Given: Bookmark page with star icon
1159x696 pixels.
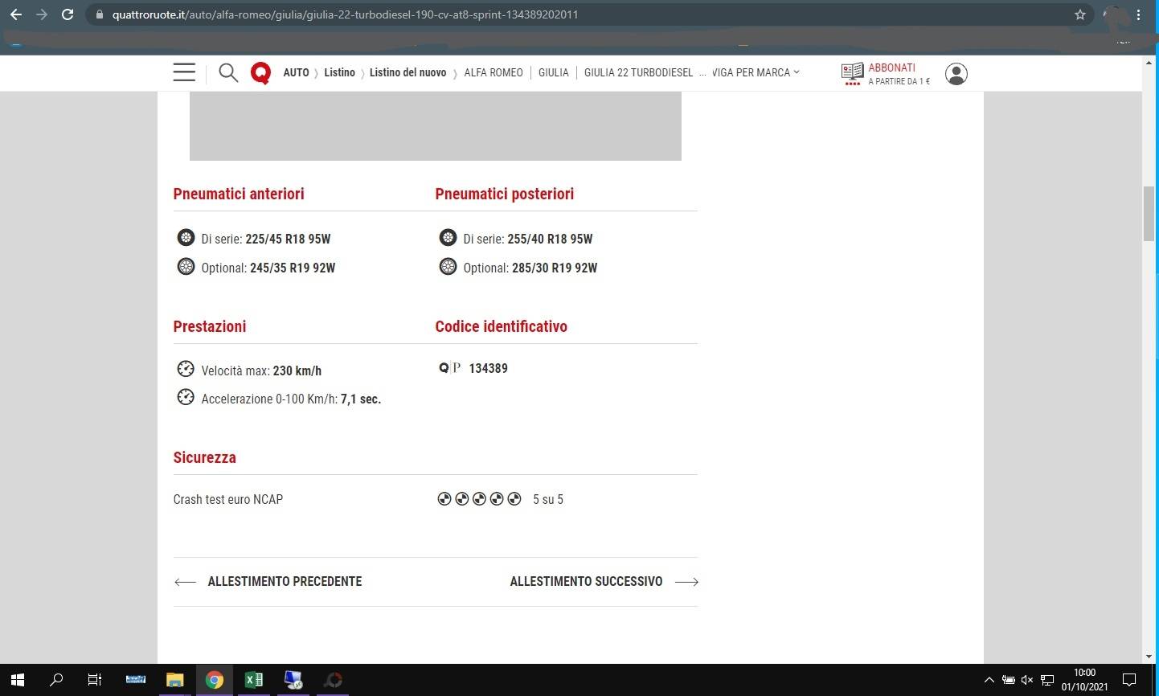Looking at the screenshot, I should tap(1080, 14).
